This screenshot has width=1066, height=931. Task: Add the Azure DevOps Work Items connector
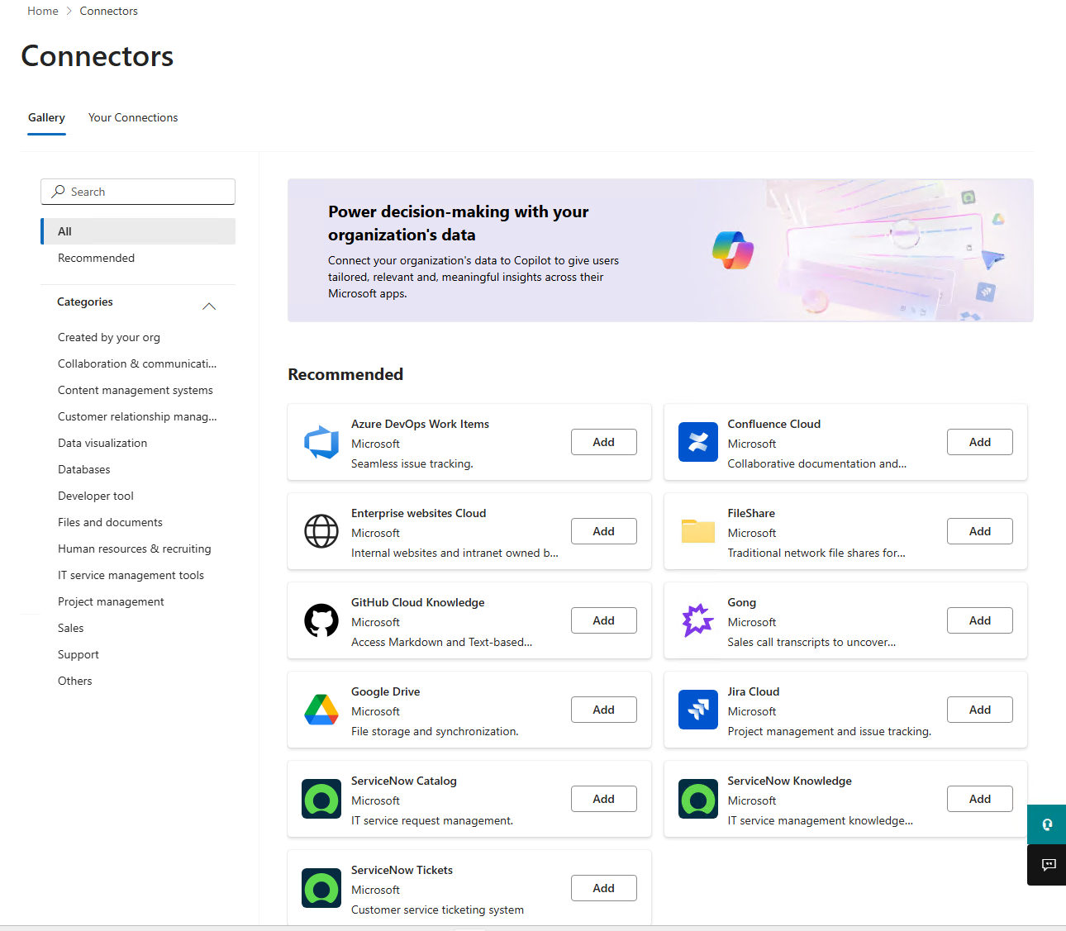click(604, 442)
